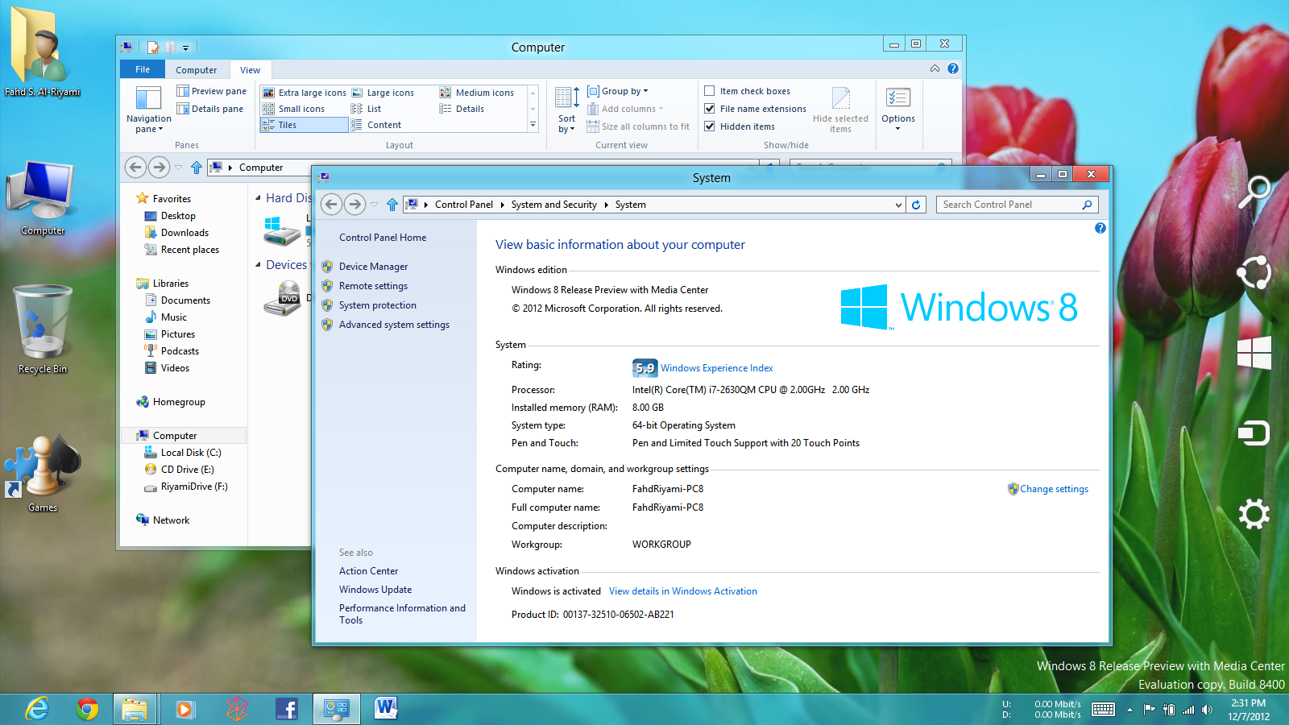The height and width of the screenshot is (725, 1289).
Task: Uncheck File name extensions checkbox
Action: (x=710, y=109)
